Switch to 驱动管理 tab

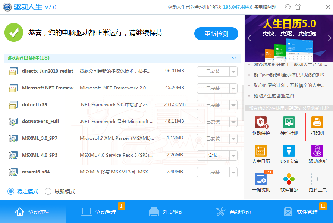[x=99, y=212]
